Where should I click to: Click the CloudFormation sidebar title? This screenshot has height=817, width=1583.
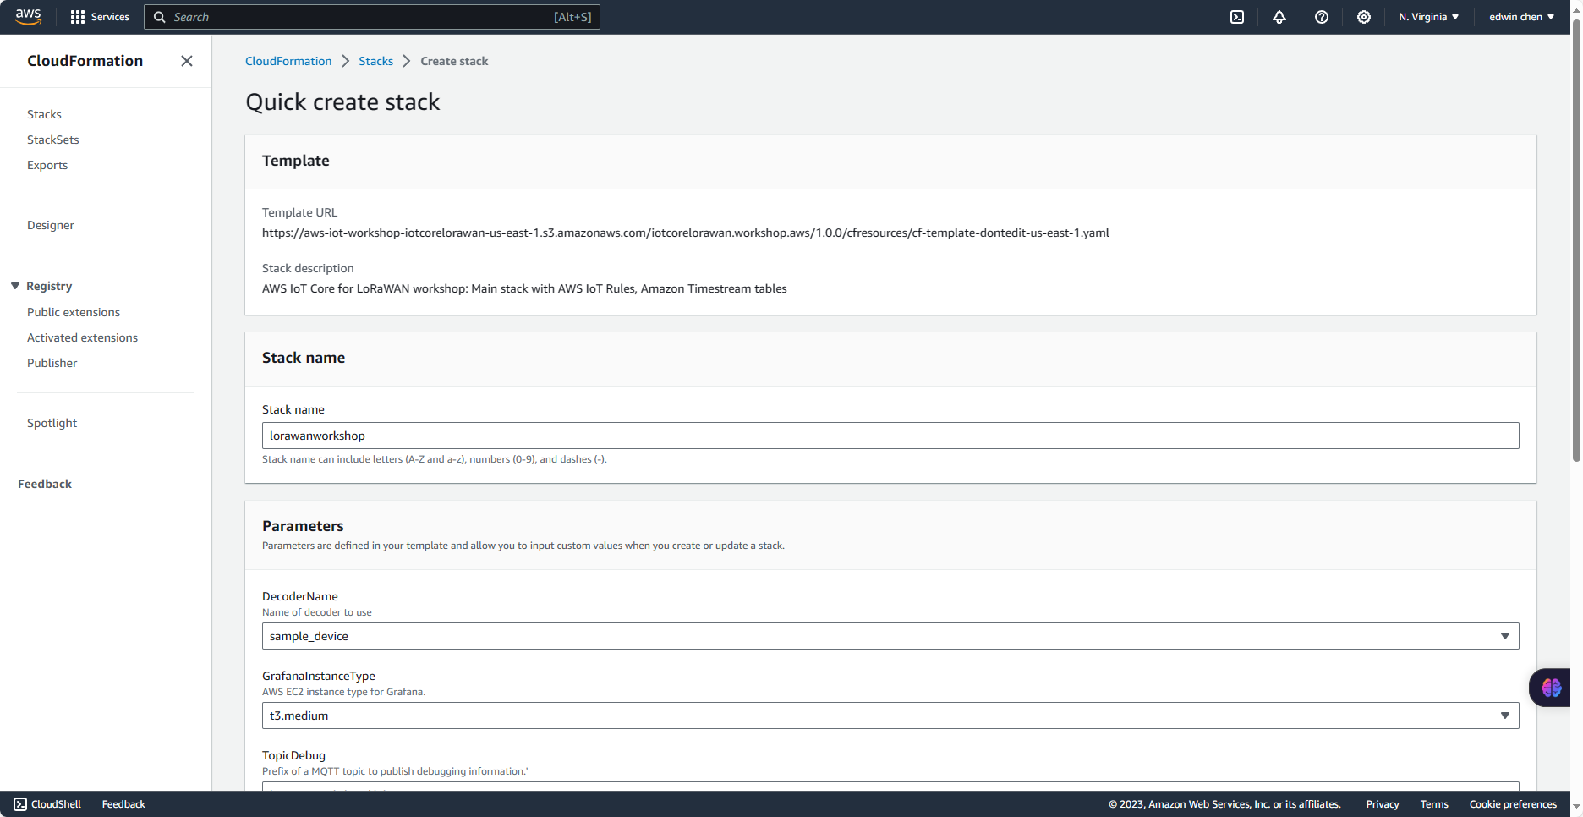[85, 61]
